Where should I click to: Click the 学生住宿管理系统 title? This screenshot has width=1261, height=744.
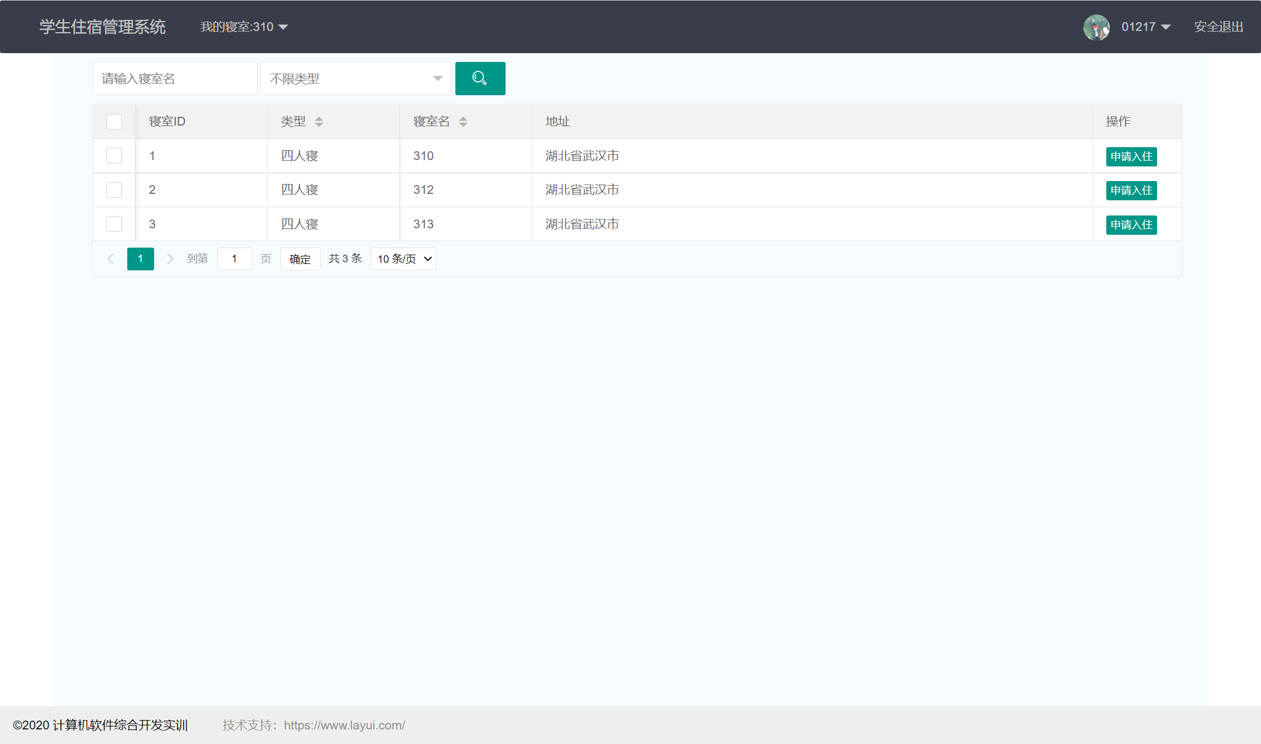coord(102,27)
